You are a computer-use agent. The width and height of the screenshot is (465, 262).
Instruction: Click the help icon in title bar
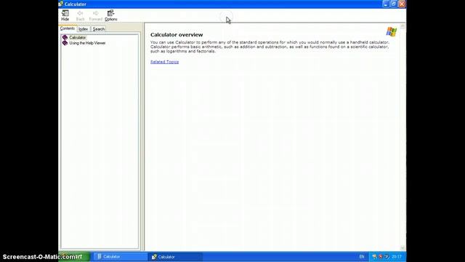61,4
